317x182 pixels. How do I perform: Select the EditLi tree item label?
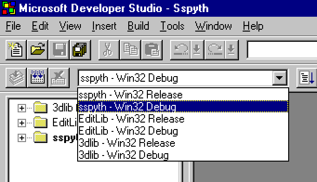point(65,123)
